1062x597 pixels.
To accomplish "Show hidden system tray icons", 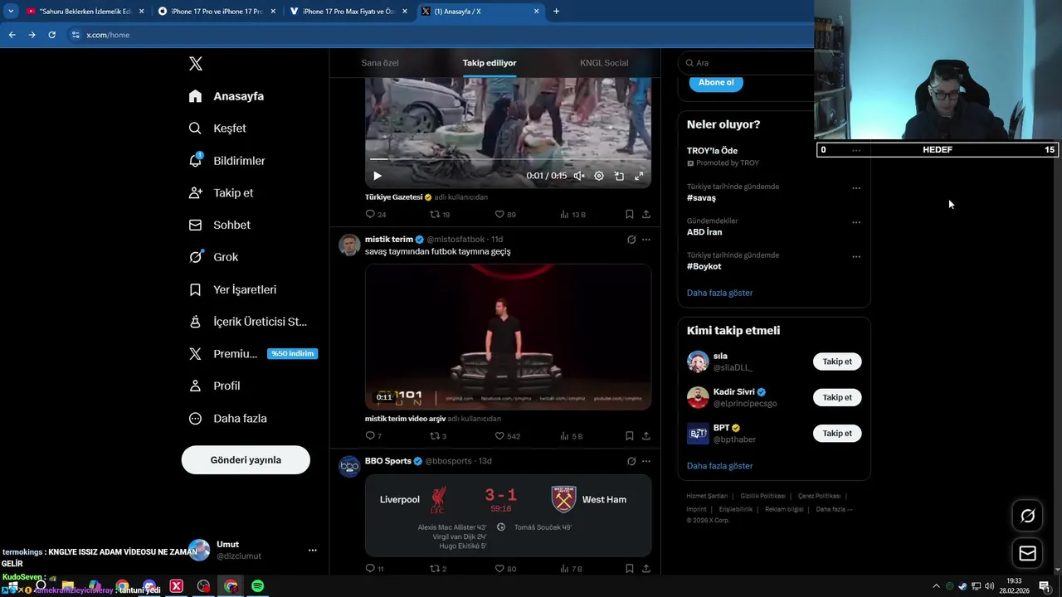I will 936,586.
